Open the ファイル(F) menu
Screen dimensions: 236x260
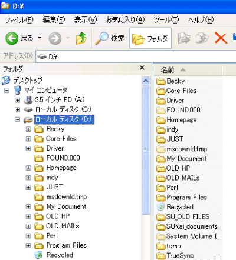[19, 20]
